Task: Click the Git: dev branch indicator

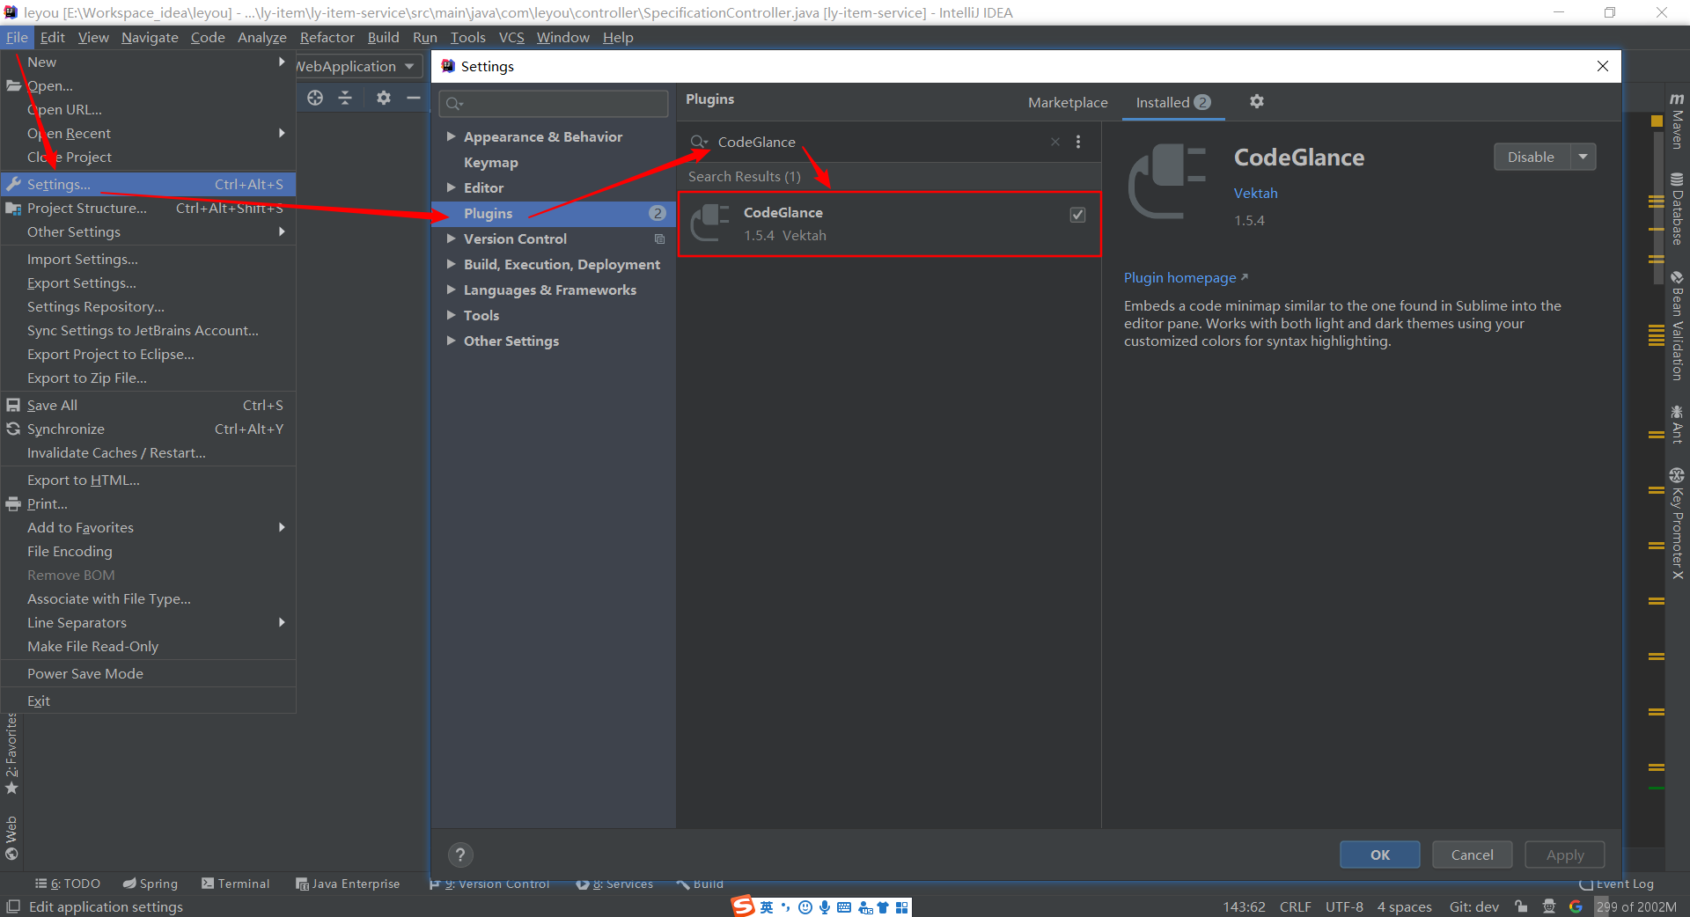Action: 1473,906
